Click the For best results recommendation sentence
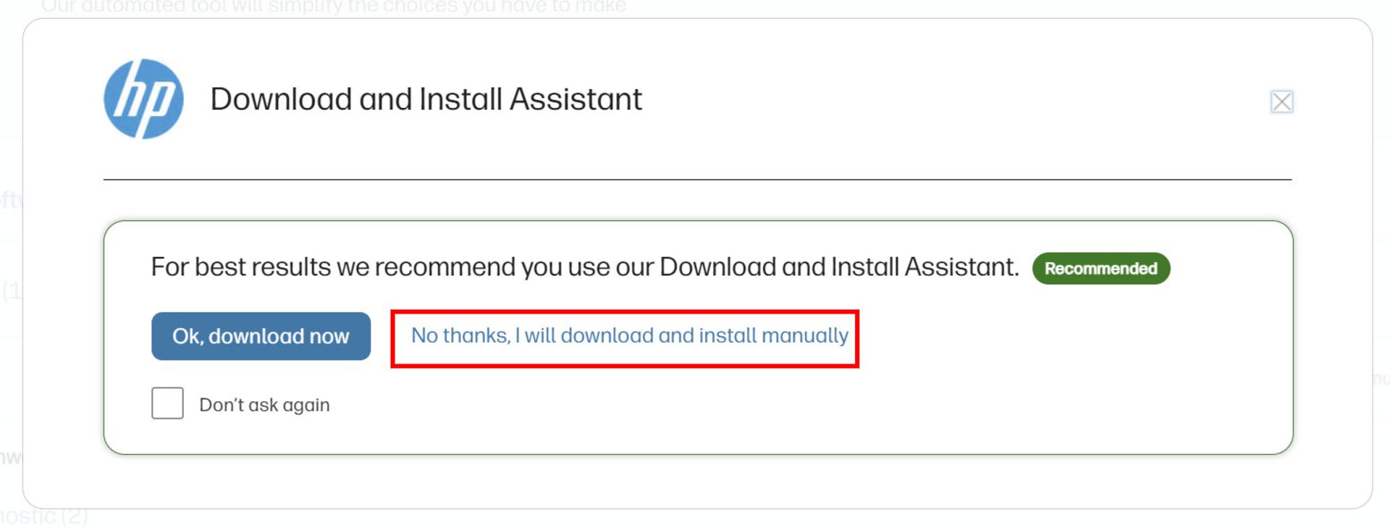This screenshot has width=1390, height=528. point(584,267)
